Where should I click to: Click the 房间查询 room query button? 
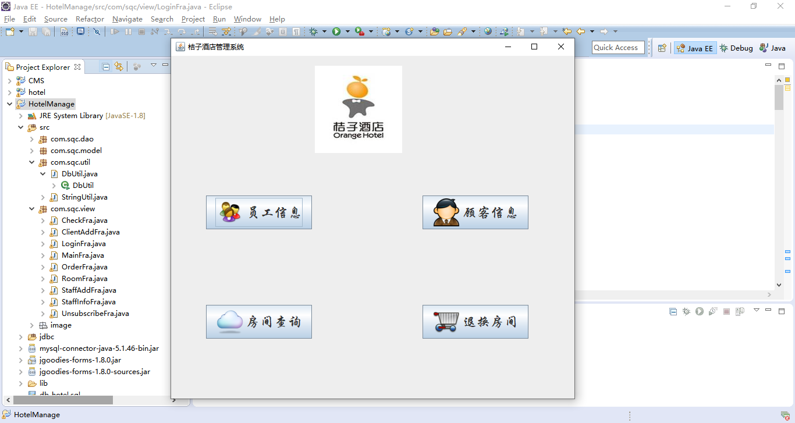(x=259, y=322)
